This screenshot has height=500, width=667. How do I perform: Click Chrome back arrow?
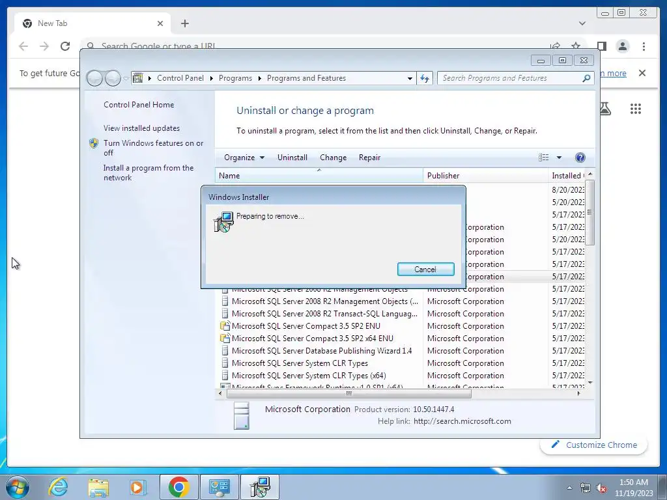coord(23,46)
